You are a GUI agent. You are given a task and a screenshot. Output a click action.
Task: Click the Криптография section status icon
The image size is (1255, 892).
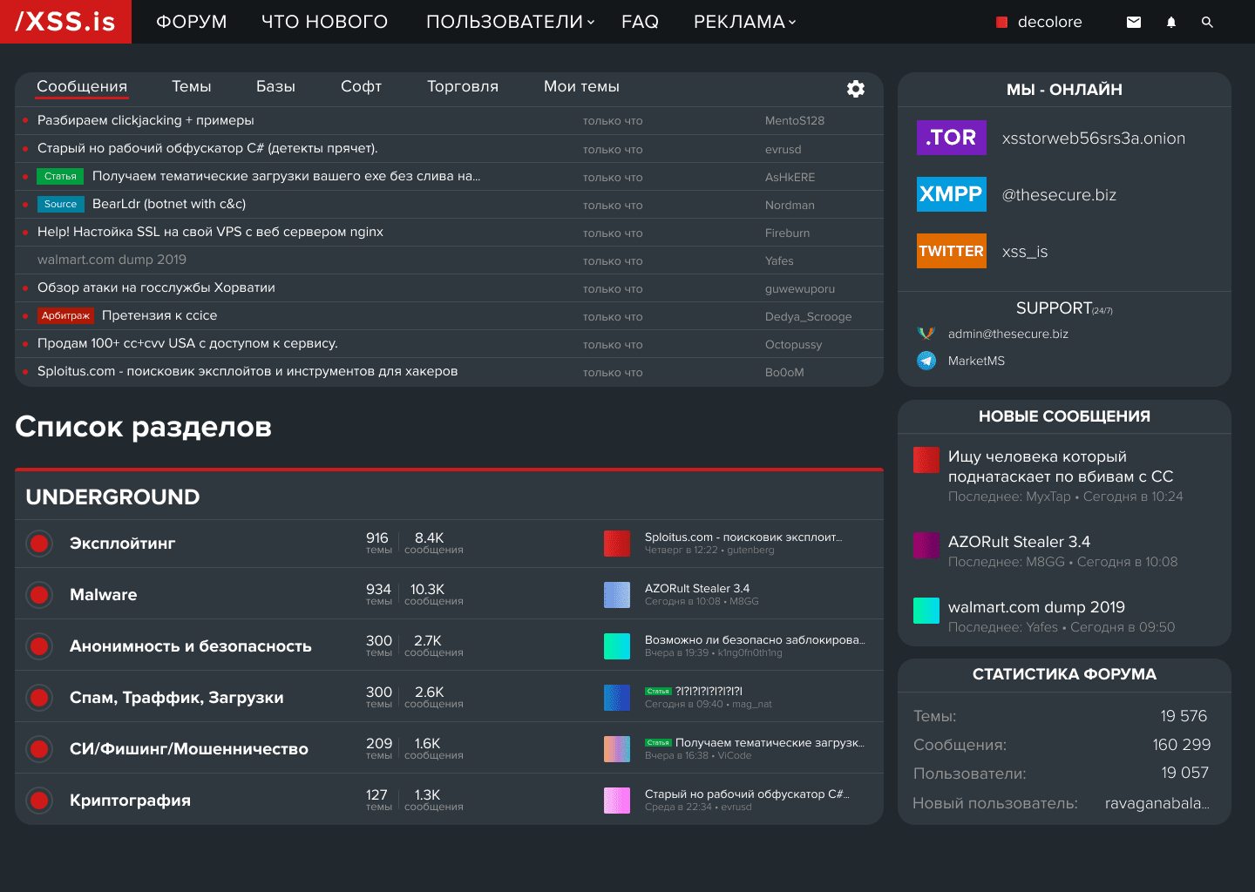(39, 801)
